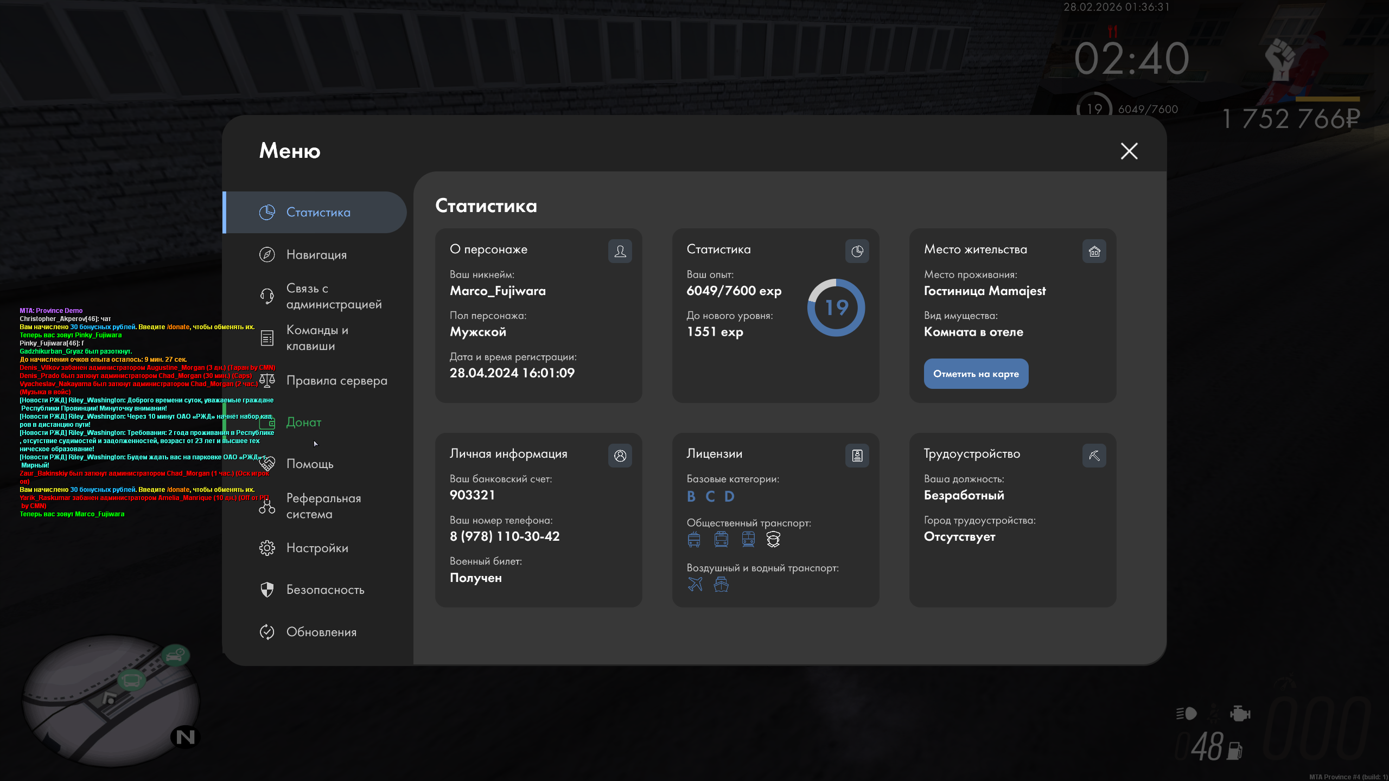Click the license document icon in Лицензии card

coord(857,456)
